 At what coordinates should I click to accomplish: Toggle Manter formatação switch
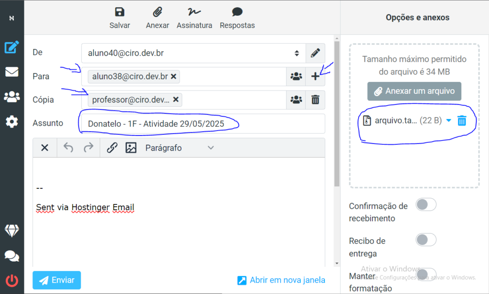(426, 274)
